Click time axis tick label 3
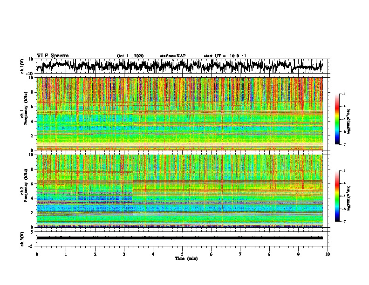 [x=124, y=254]
